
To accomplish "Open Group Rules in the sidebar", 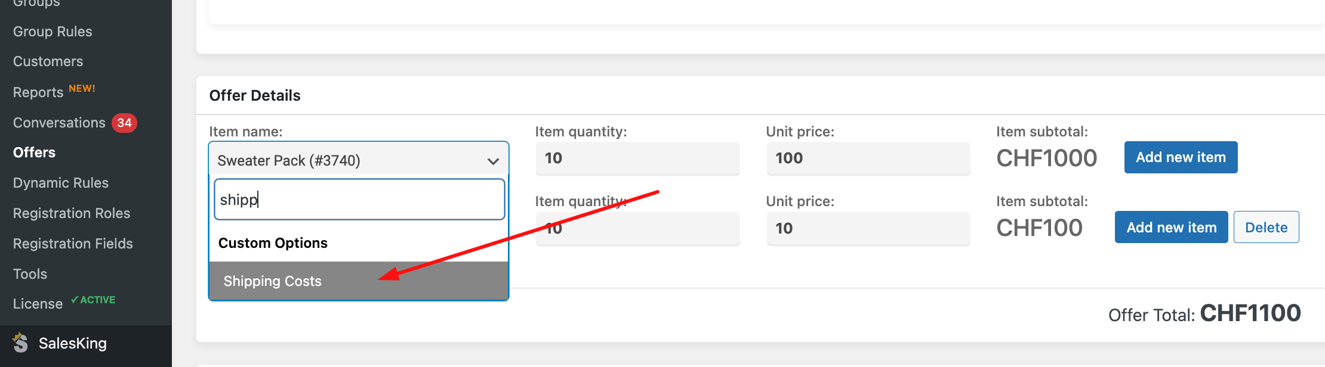I will pyautogui.click(x=53, y=32).
